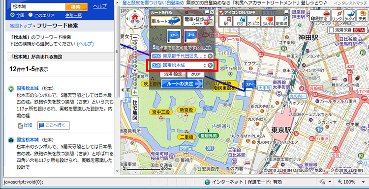
Task: Collapse the left search panel arrow
Action: pyautogui.click(x=122, y=90)
